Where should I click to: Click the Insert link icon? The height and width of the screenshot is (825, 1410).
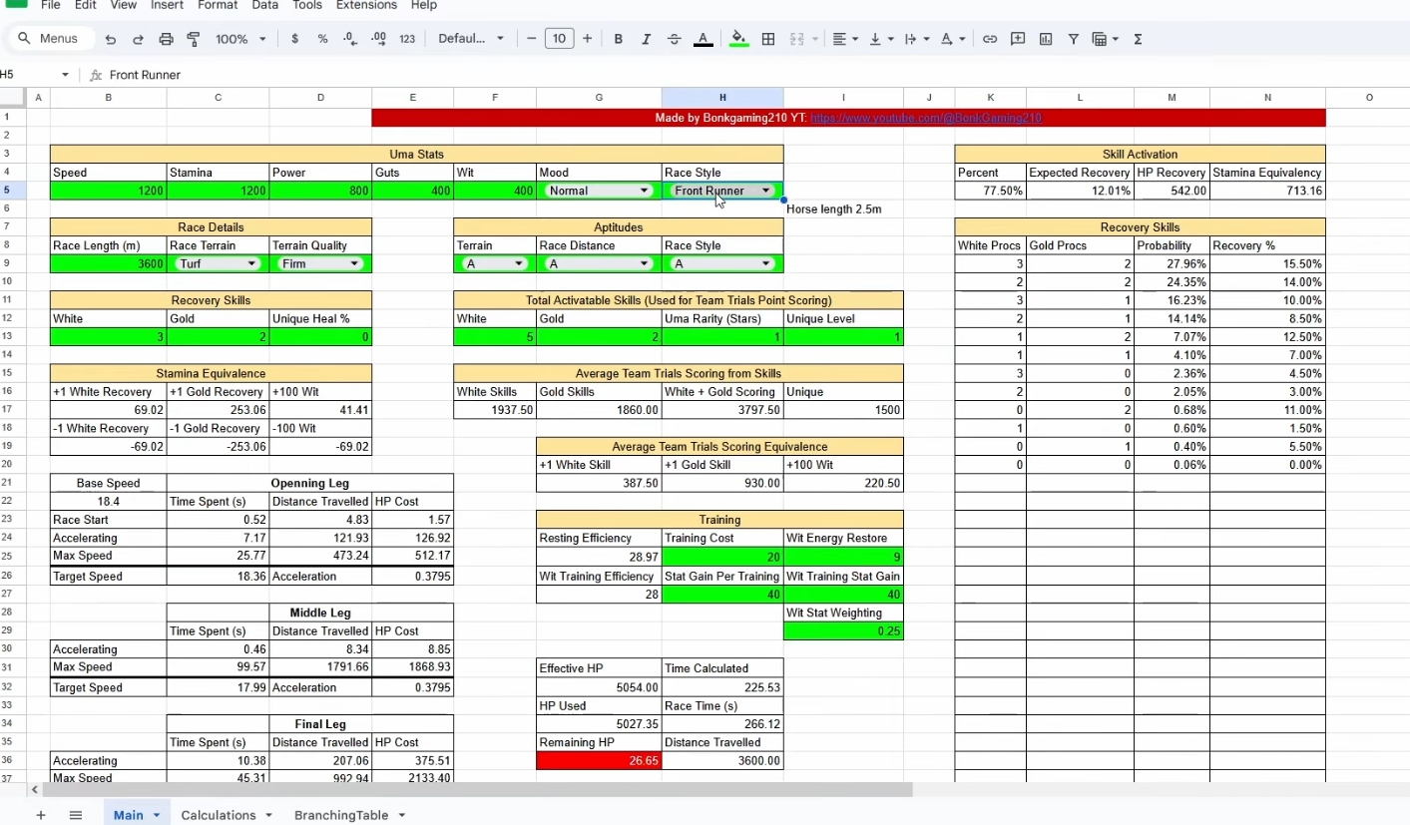(990, 39)
